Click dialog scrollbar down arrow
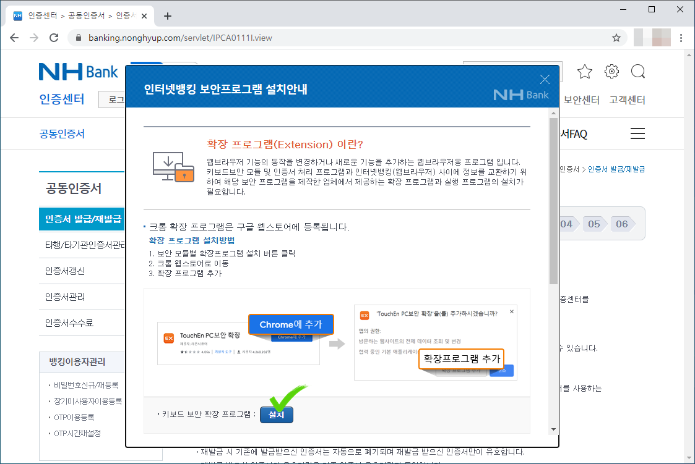The width and height of the screenshot is (695, 464). tap(553, 429)
